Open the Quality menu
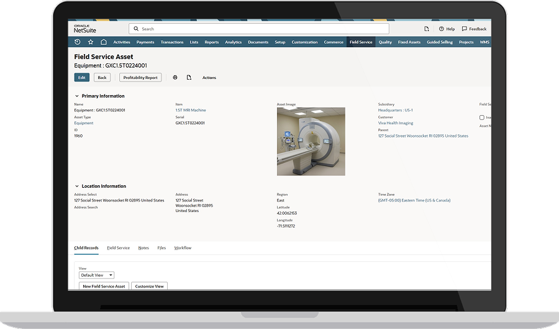 coord(385,42)
